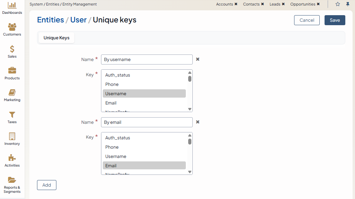Viewport: 355px width, 199px height.
Task: Open the Products briefcase icon
Action: point(12,71)
